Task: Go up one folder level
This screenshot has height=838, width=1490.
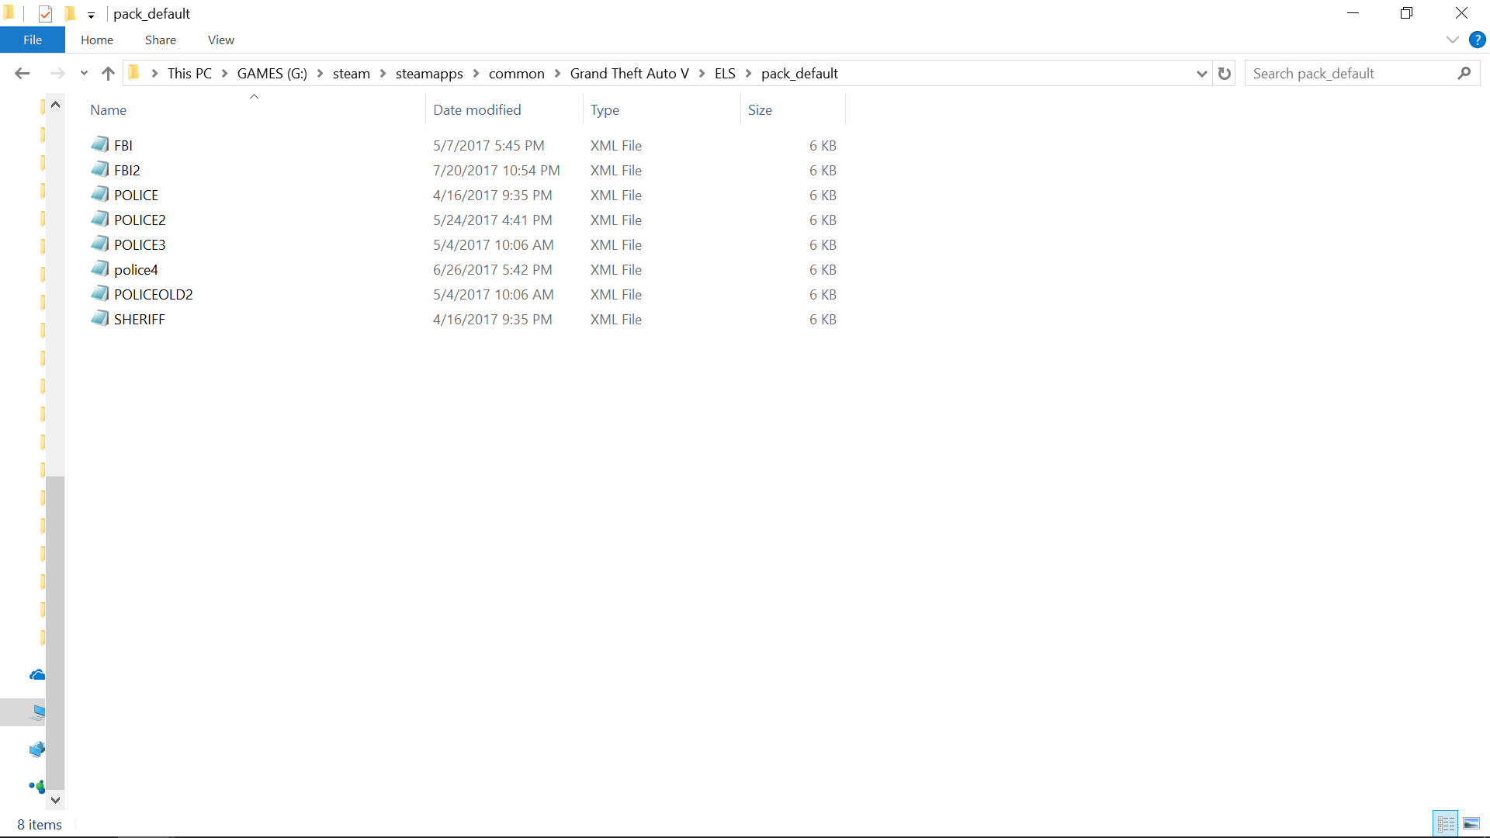Action: click(108, 73)
